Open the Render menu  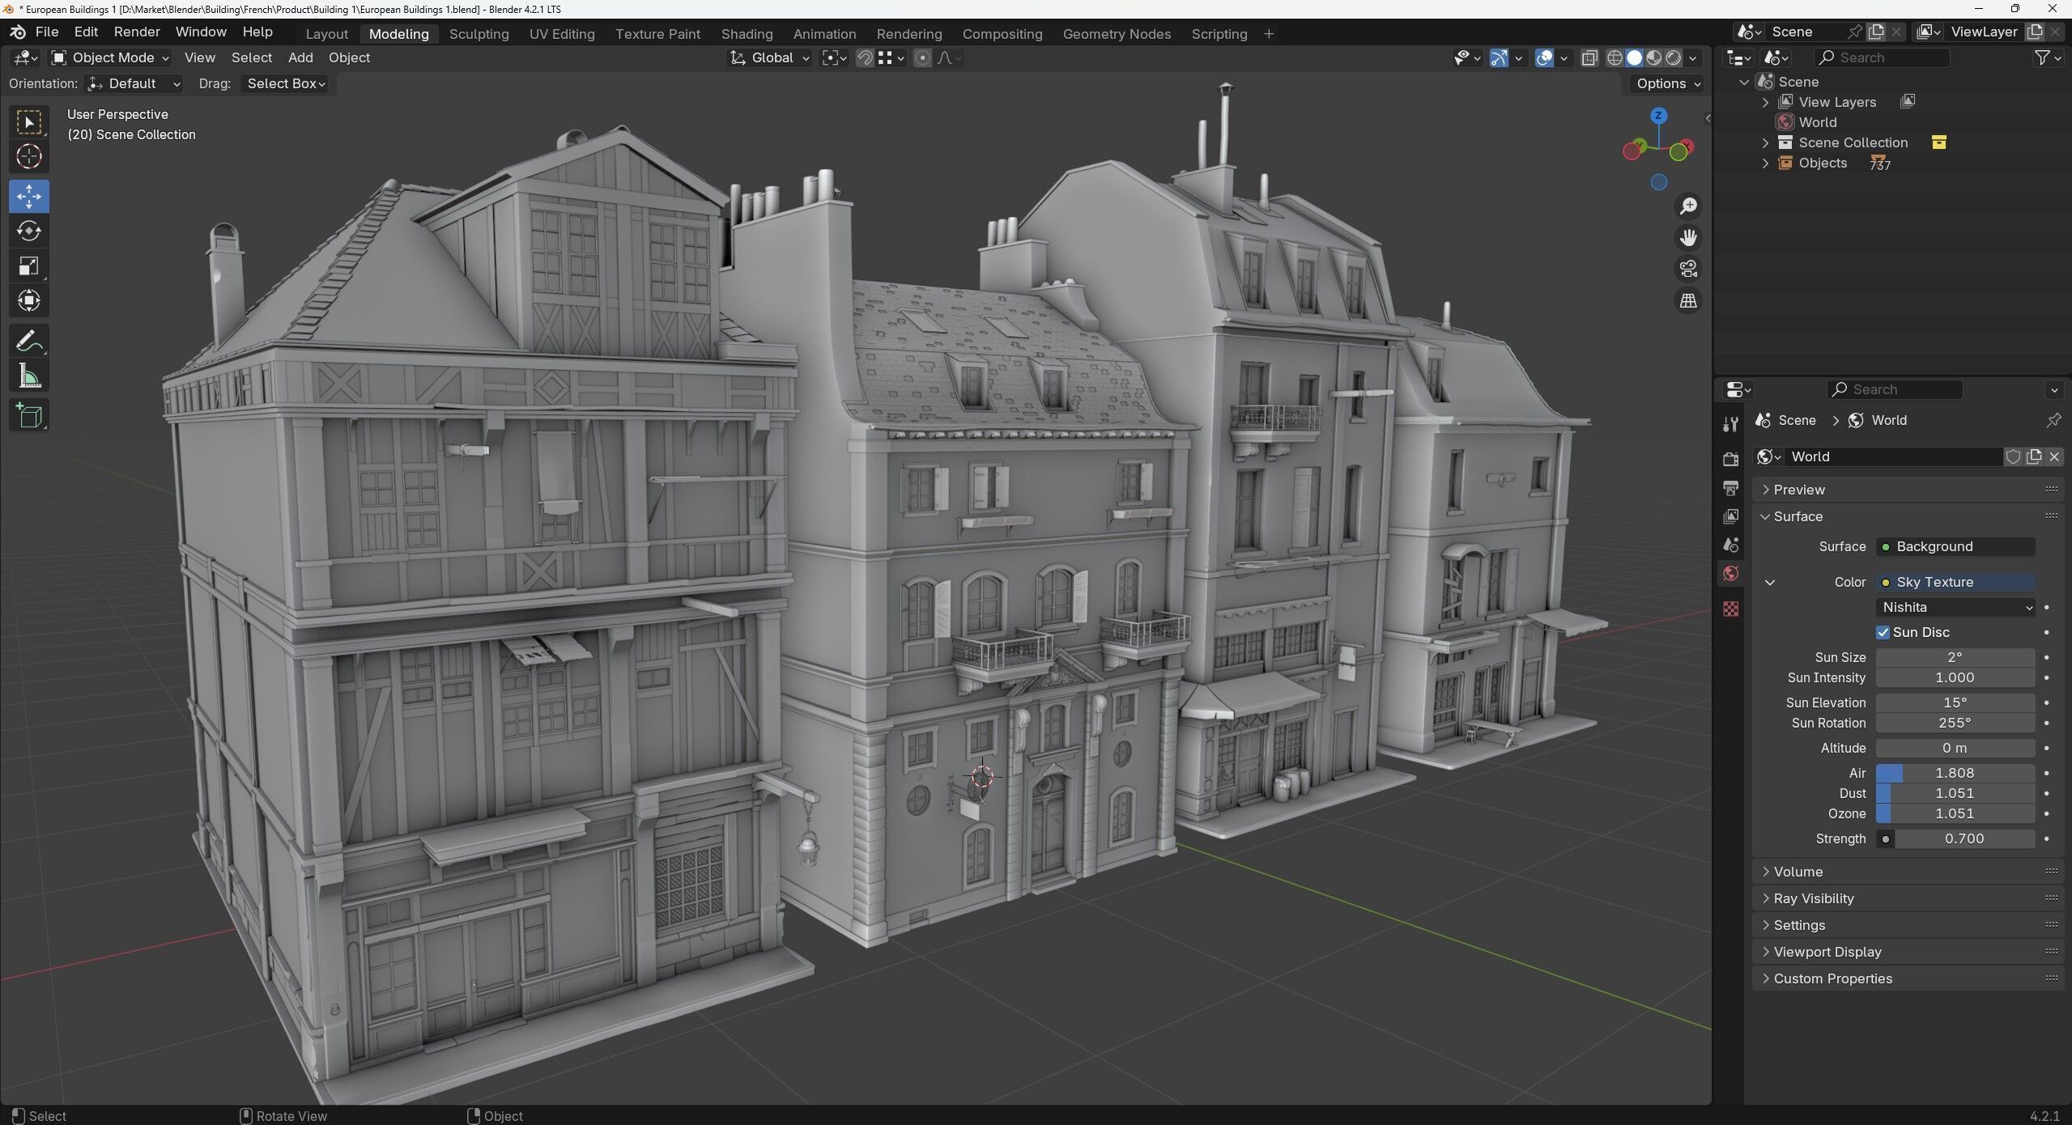(x=137, y=32)
